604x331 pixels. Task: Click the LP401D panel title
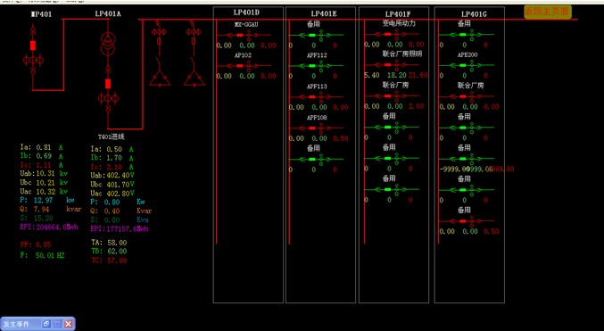[x=246, y=12]
